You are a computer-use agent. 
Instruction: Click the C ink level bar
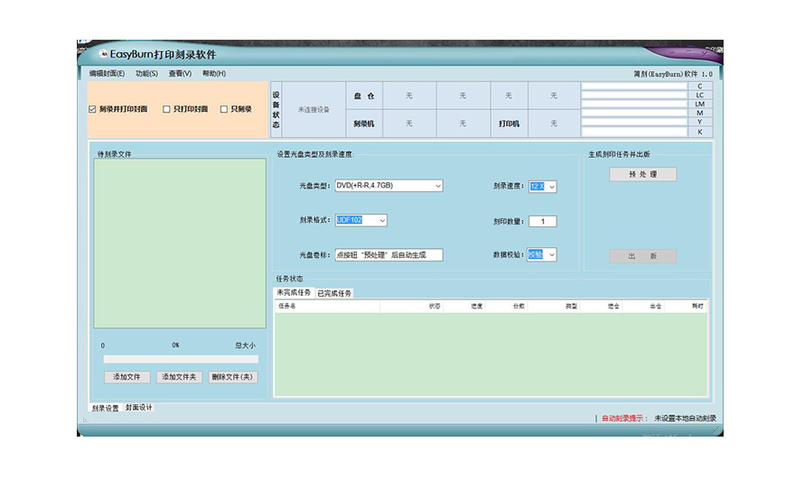pyautogui.click(x=634, y=86)
